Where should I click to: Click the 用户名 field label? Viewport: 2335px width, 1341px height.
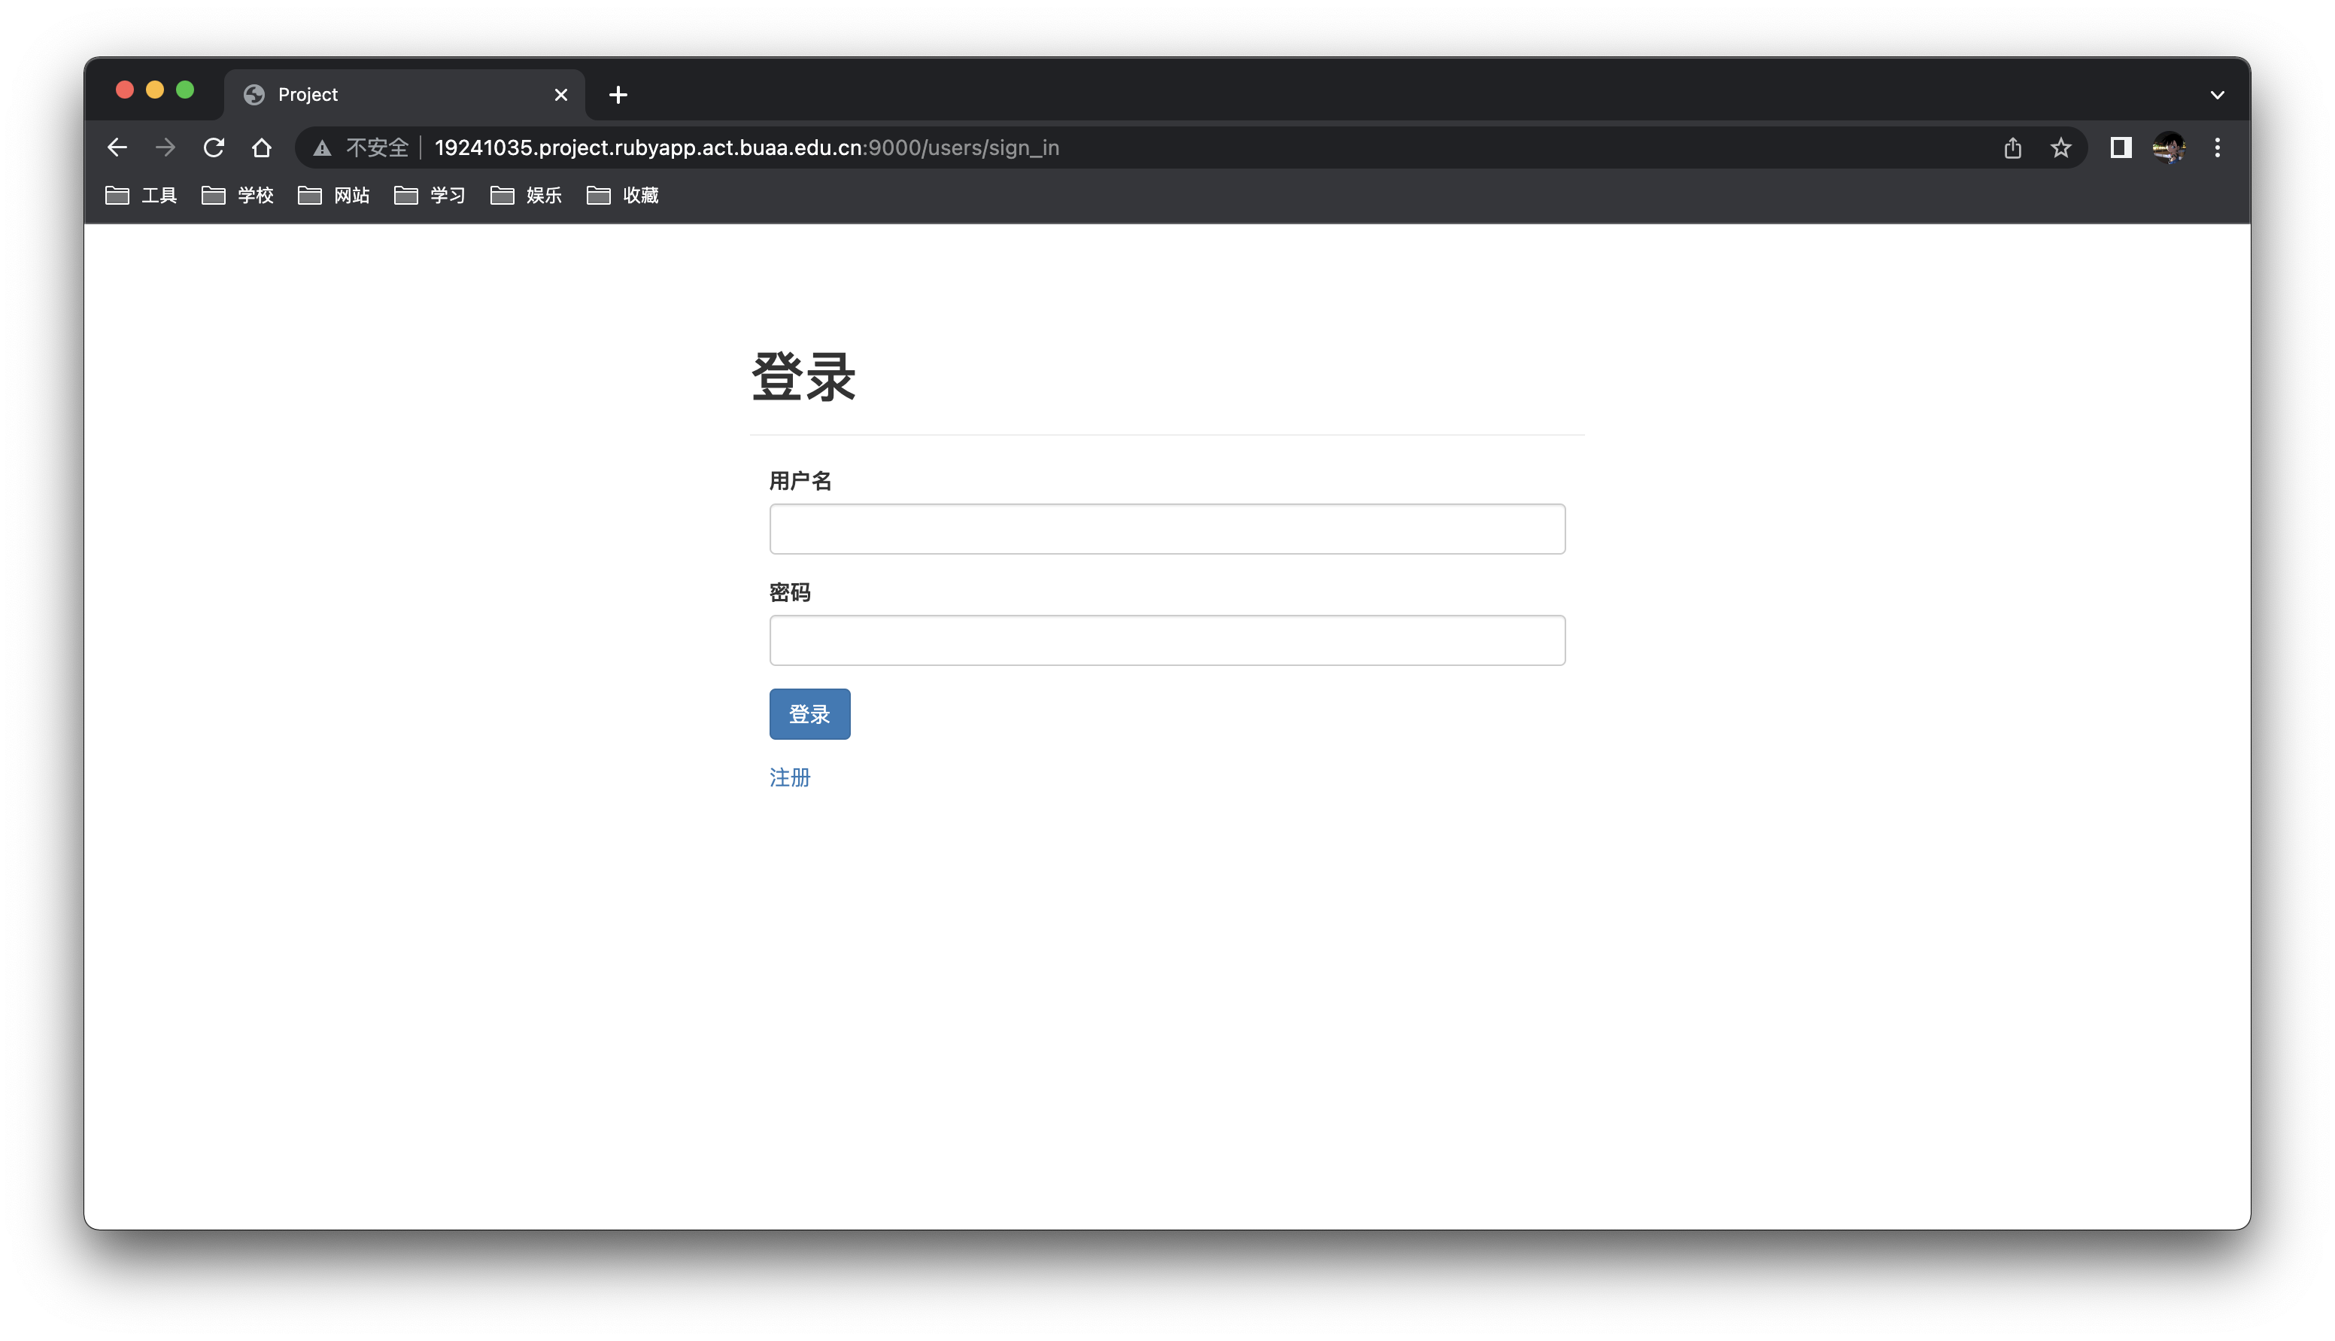point(800,481)
